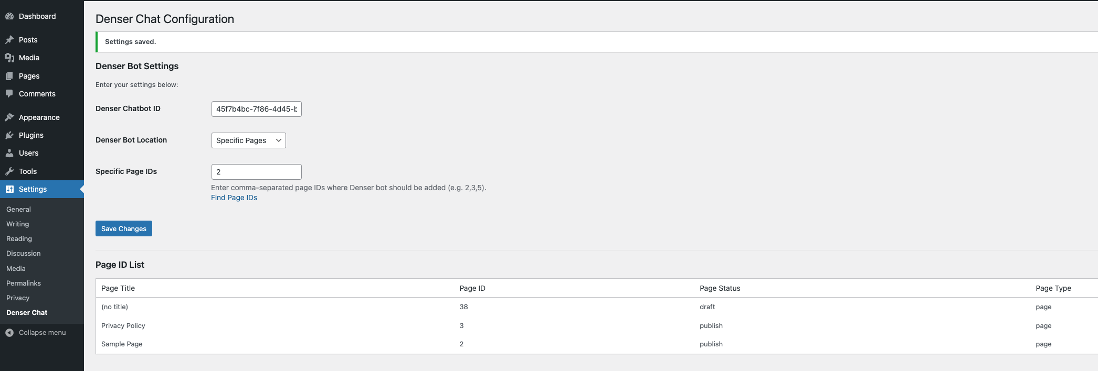1098x371 pixels.
Task: Click the Tools wrench icon
Action: click(x=9, y=171)
